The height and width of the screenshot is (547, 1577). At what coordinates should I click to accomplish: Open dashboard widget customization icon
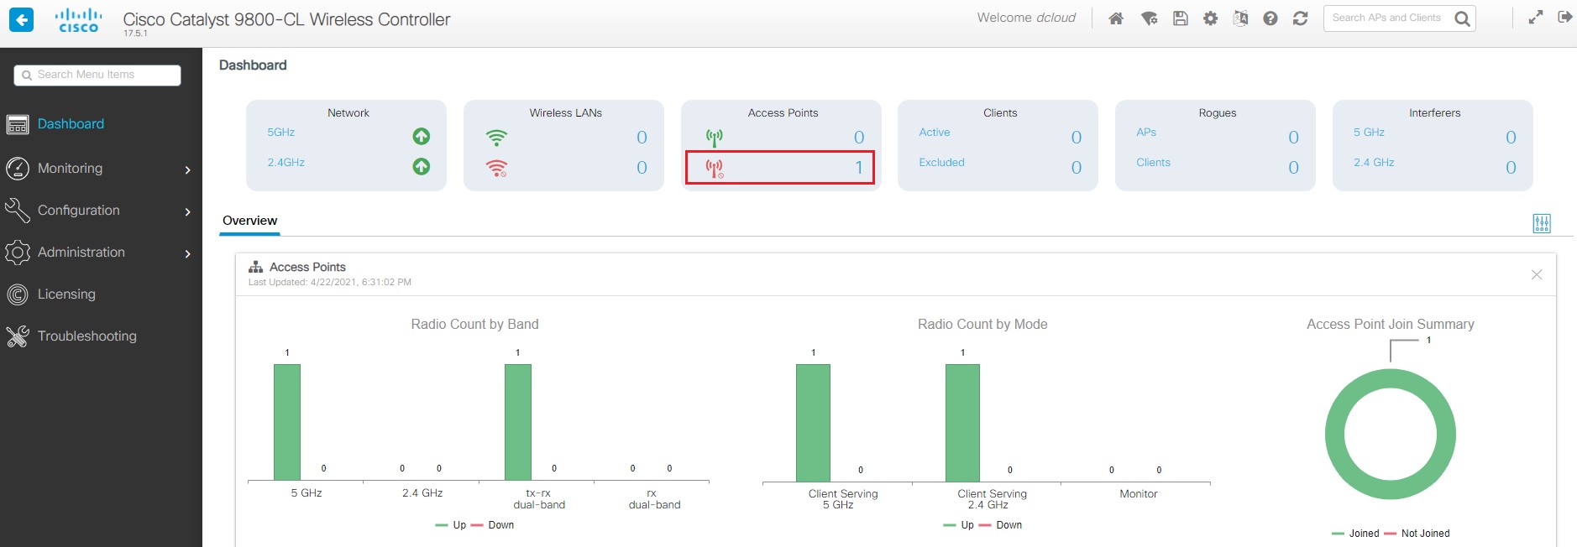coord(1542,223)
